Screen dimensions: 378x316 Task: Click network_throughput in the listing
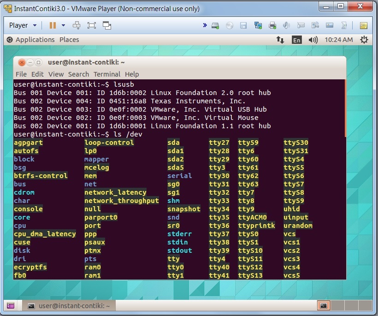(x=122, y=201)
